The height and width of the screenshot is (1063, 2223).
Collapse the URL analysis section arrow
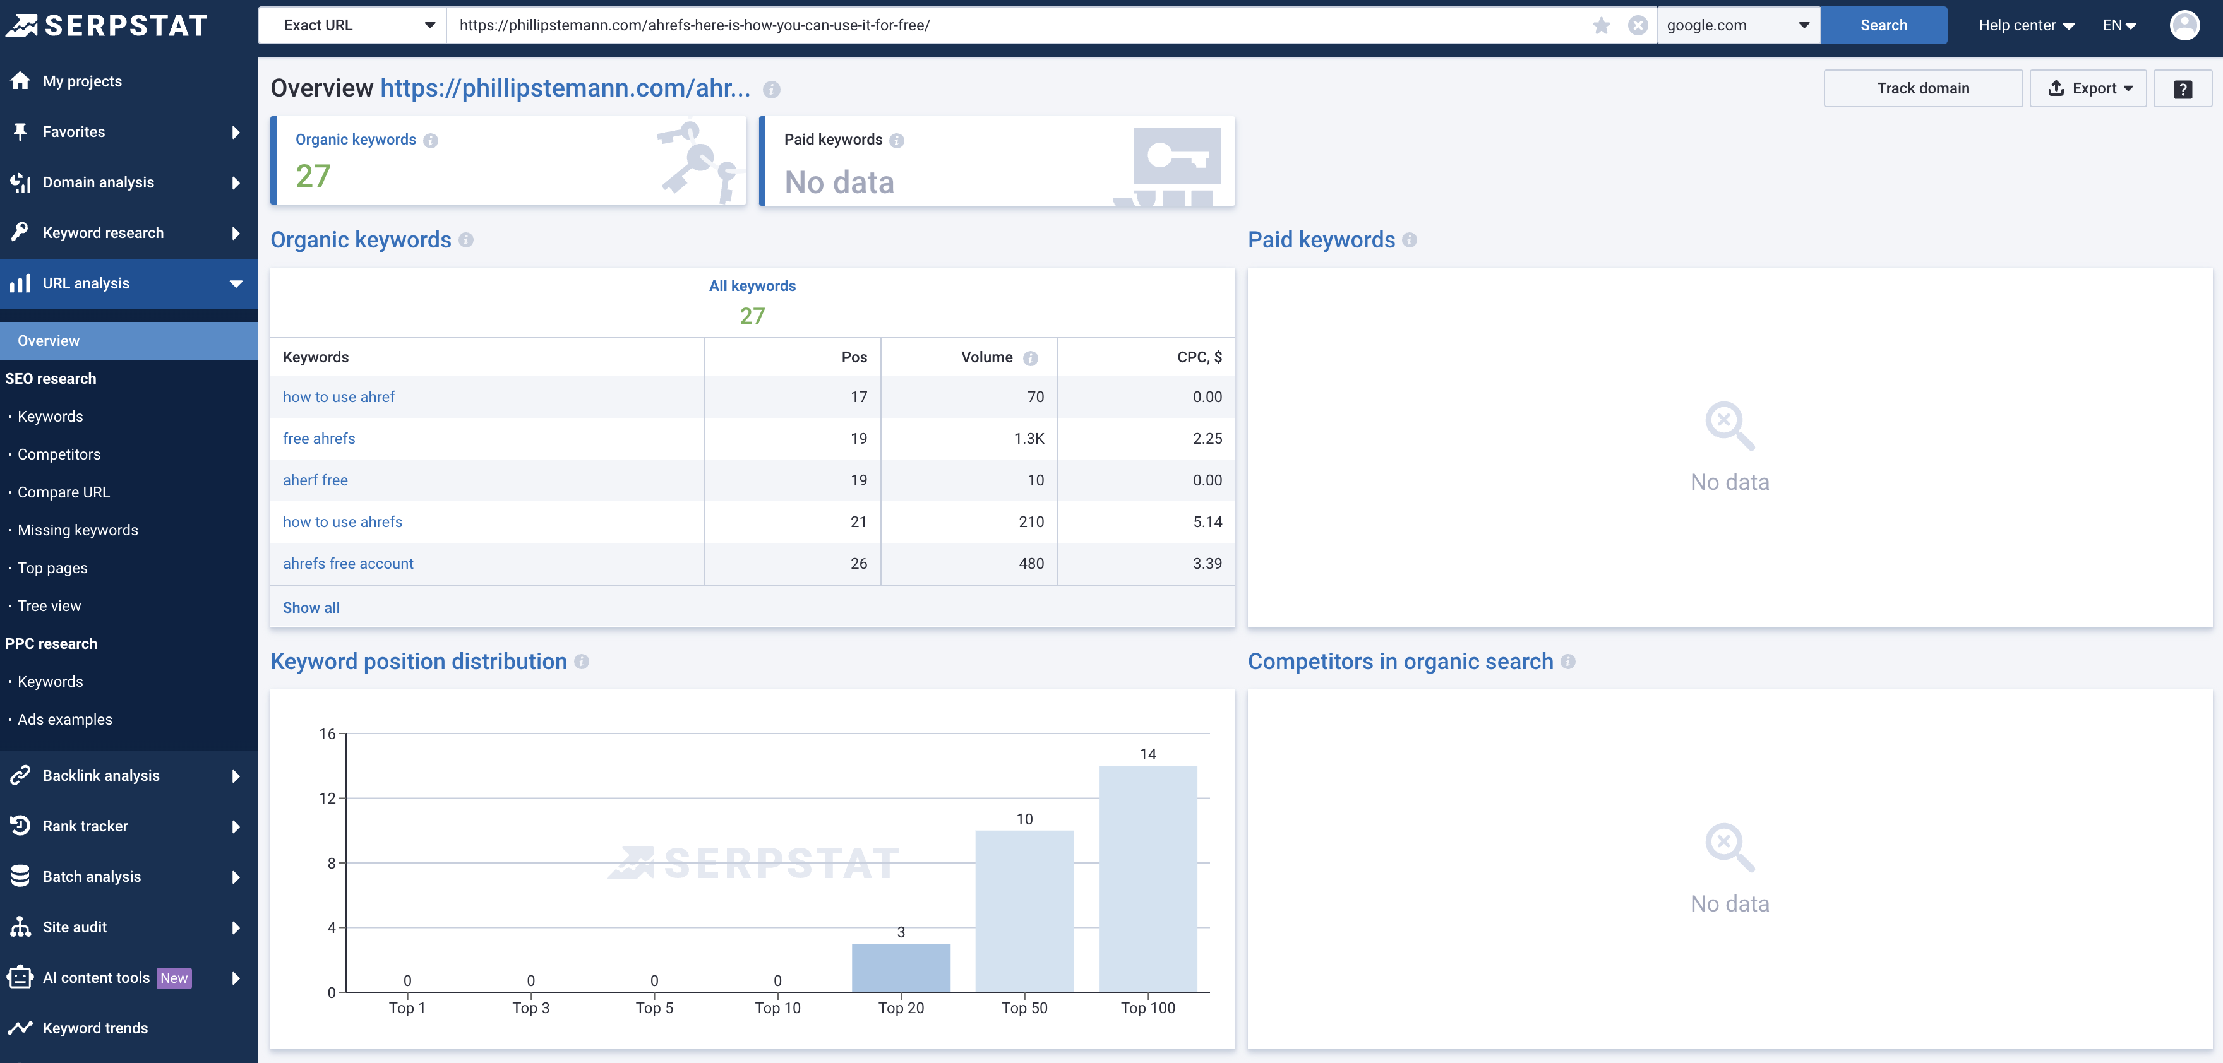coord(236,284)
